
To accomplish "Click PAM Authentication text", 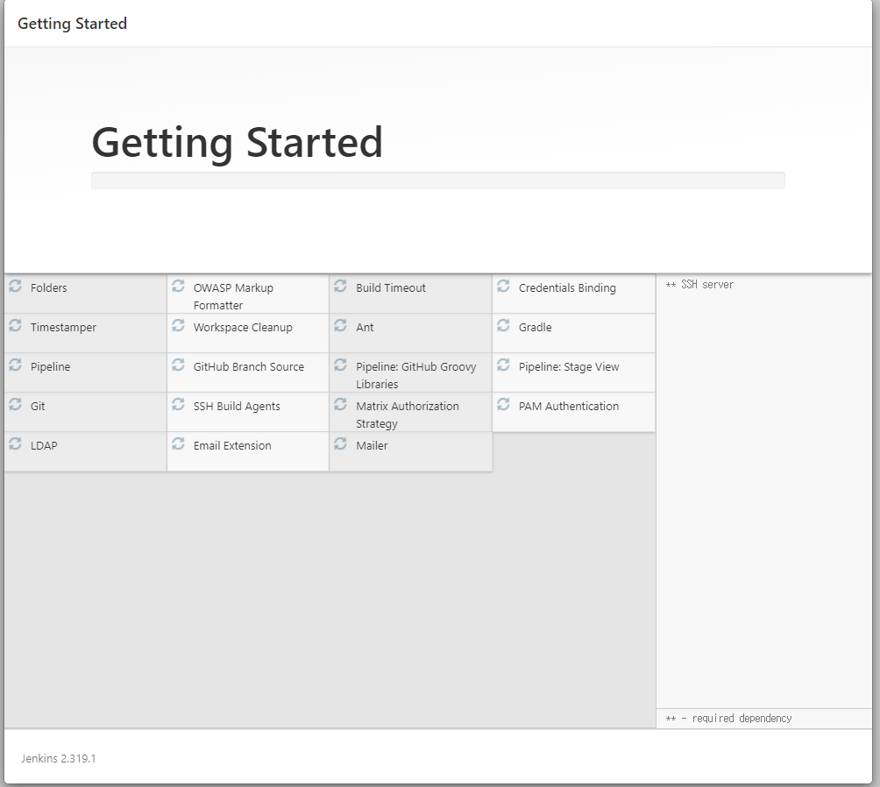I will coord(569,407).
